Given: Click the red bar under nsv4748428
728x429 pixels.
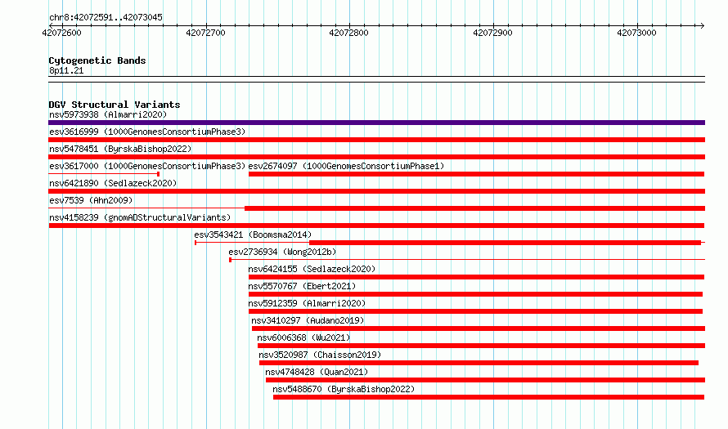Looking at the screenshot, I should point(486,380).
